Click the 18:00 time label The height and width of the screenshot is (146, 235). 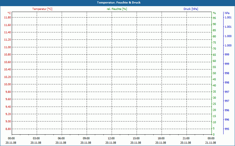[161, 138]
